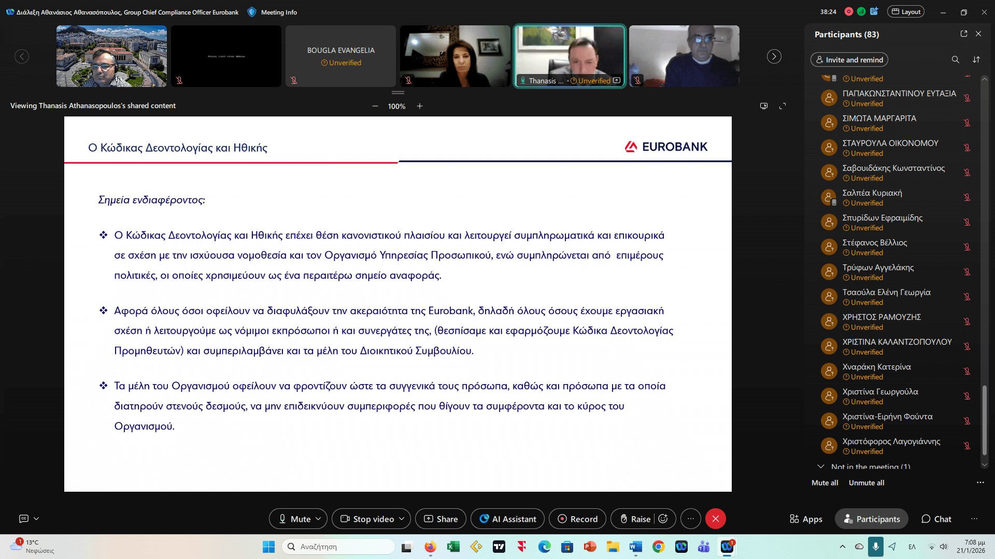Unmute participant Στέφανος Βέλλιος

967,247
